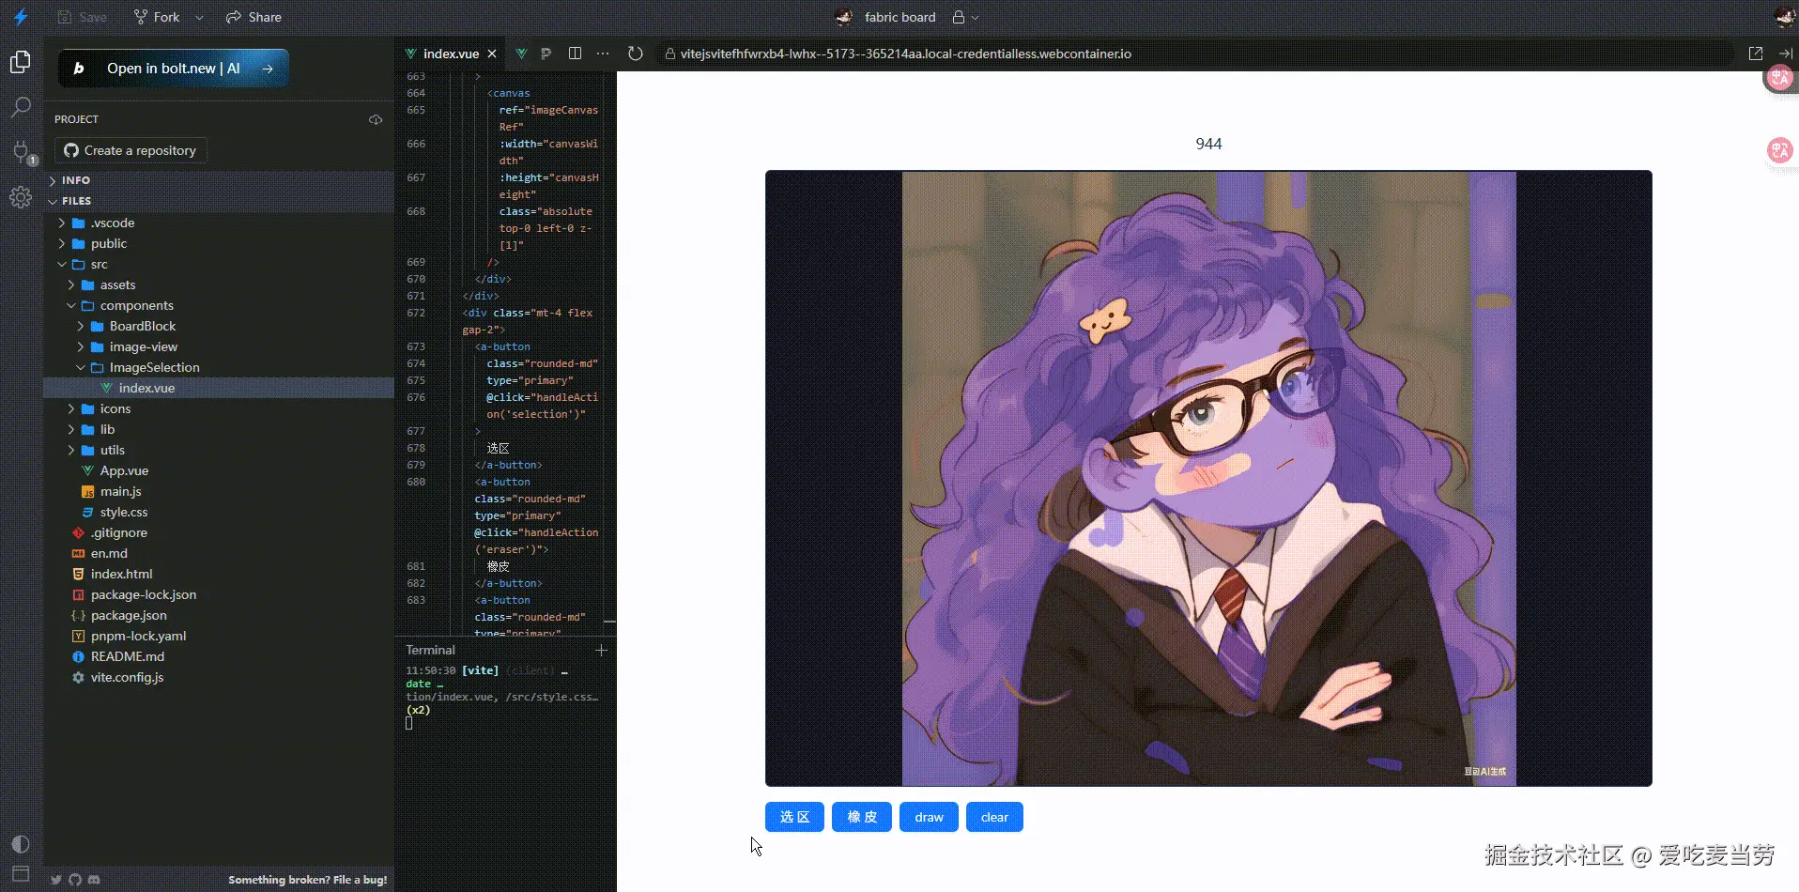The height and width of the screenshot is (892, 1799).
Task: Split the editor with the split icon
Action: click(x=575, y=54)
